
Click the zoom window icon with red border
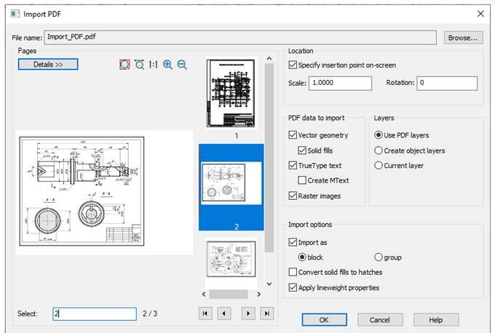[x=124, y=64]
